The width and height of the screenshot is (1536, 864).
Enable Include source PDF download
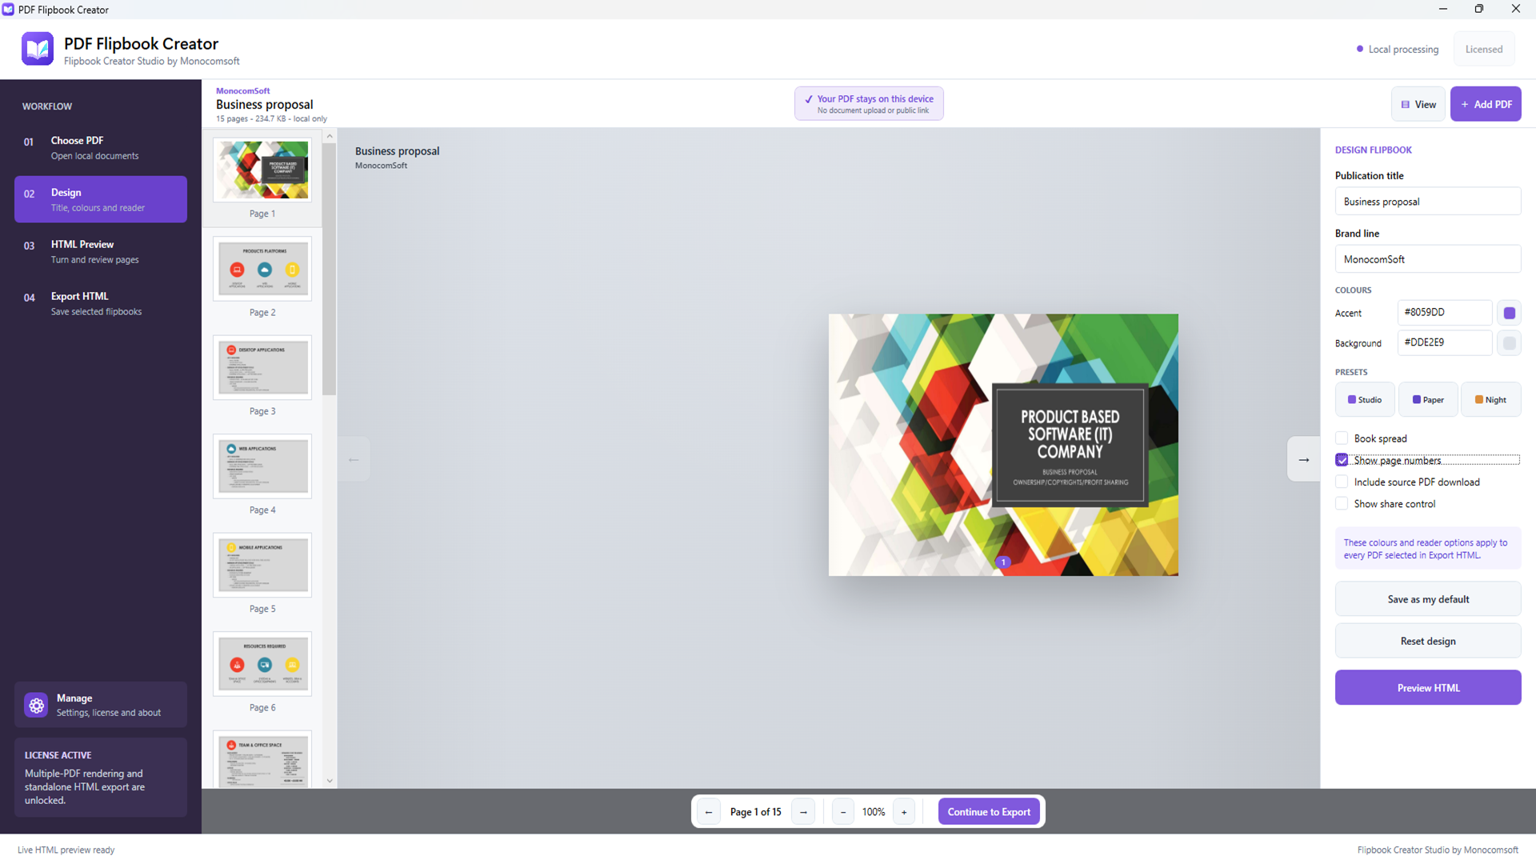tap(1342, 482)
